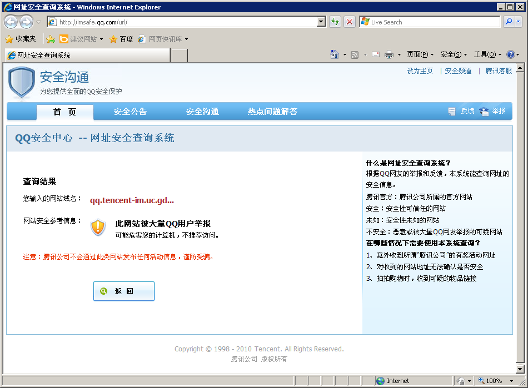
Task: Click the RSS feeds icon
Action: pos(355,54)
